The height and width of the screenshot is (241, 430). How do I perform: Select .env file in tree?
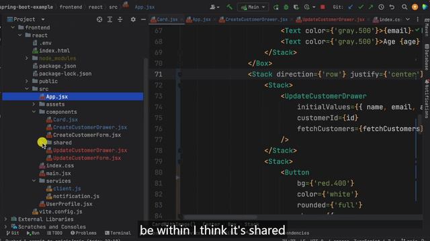click(x=42, y=43)
